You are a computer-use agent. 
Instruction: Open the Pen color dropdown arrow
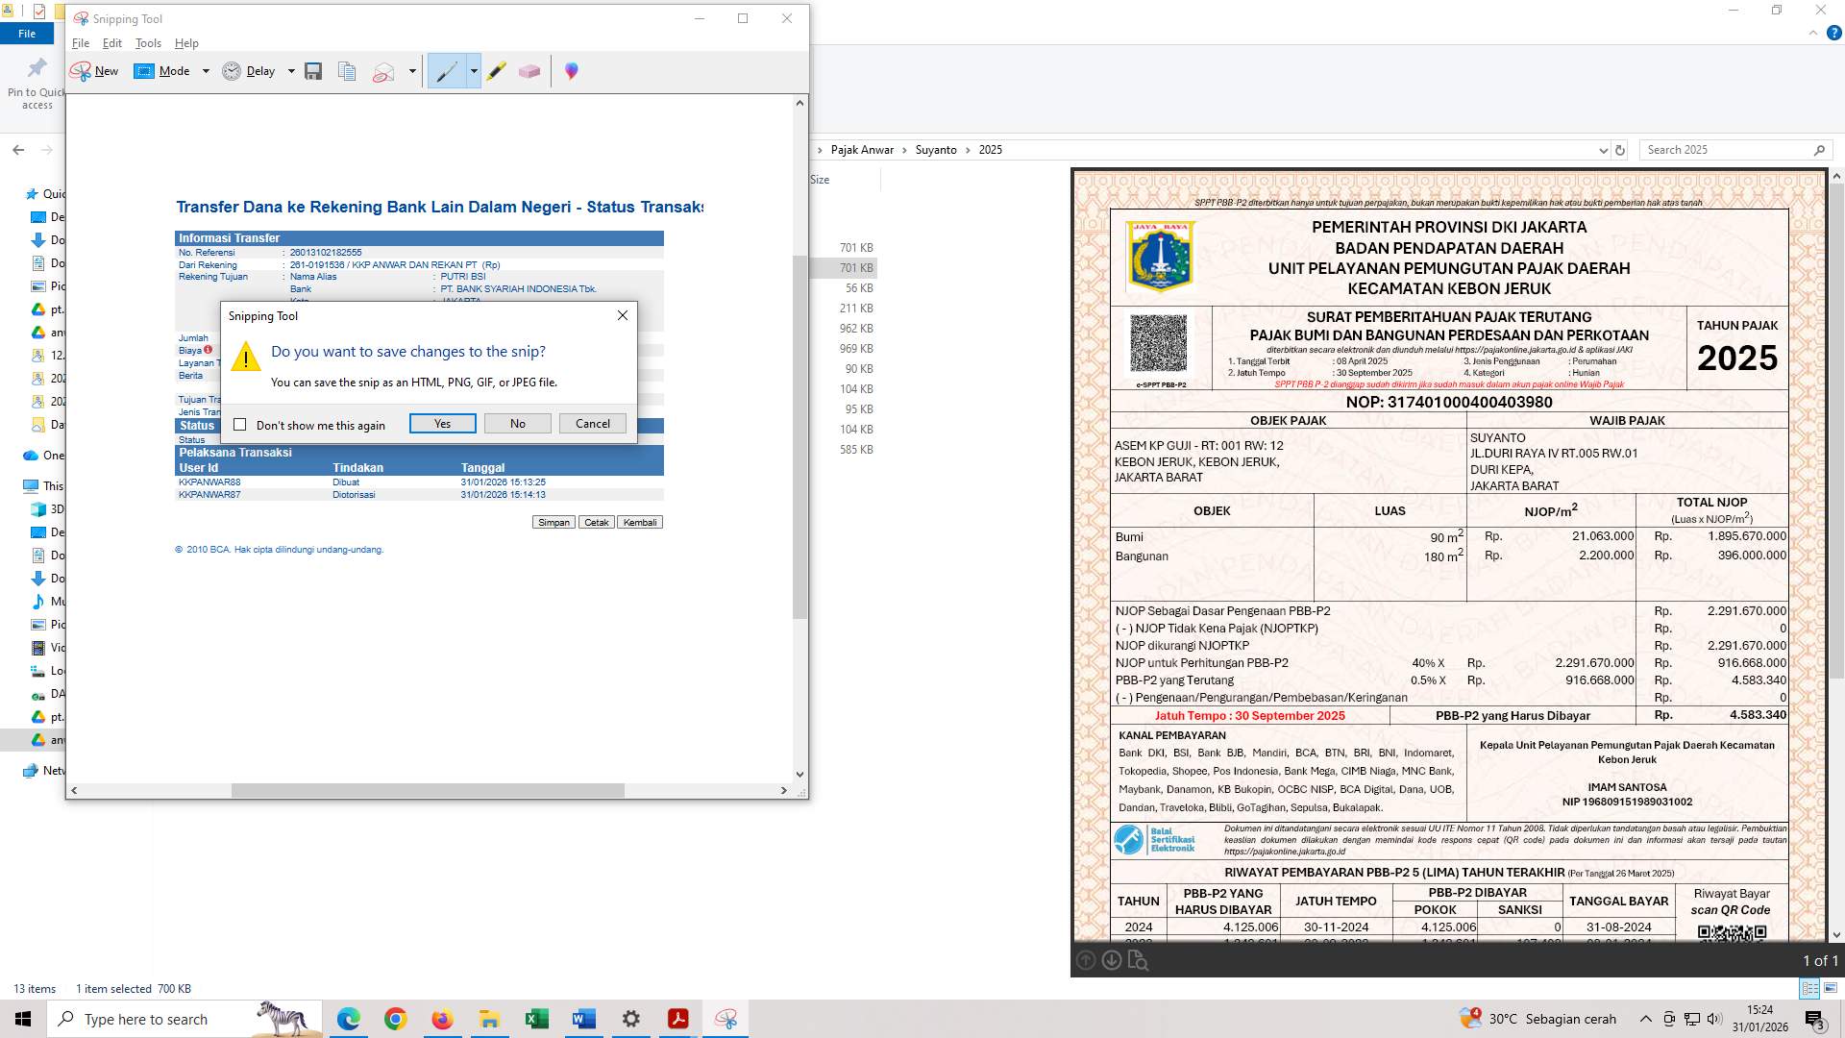(x=472, y=70)
